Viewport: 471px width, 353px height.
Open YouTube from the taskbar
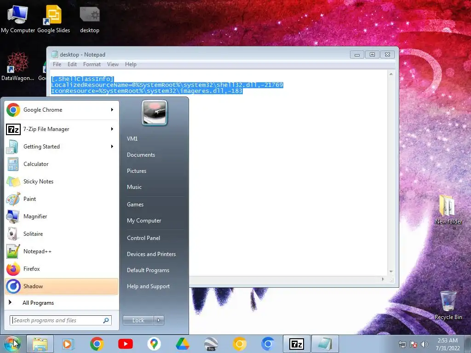[x=126, y=344]
